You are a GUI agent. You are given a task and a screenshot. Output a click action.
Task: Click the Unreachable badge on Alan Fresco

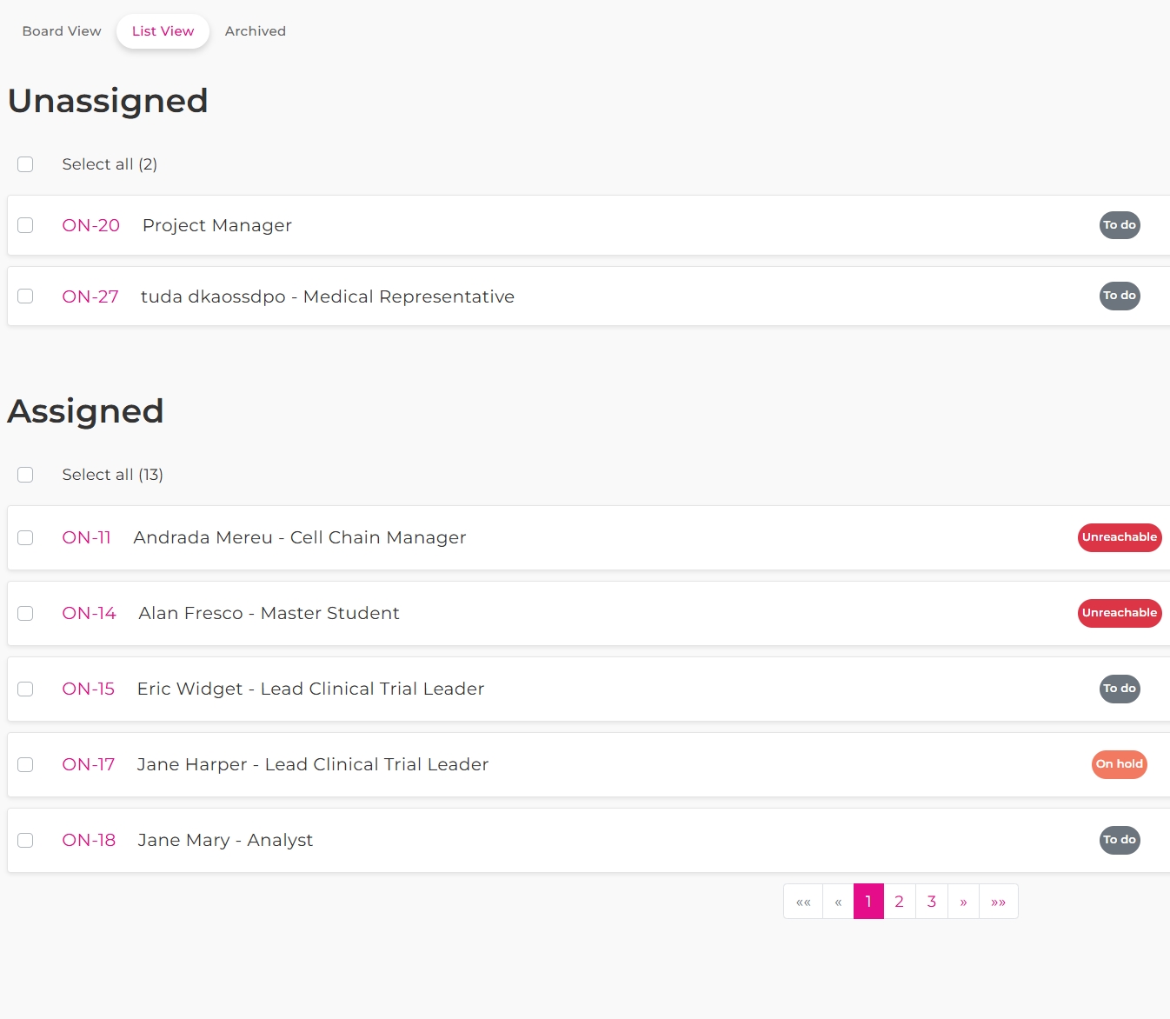[1119, 613]
